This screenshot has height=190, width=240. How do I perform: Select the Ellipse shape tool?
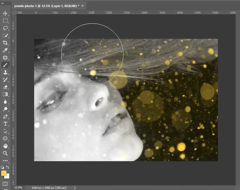click(5, 138)
